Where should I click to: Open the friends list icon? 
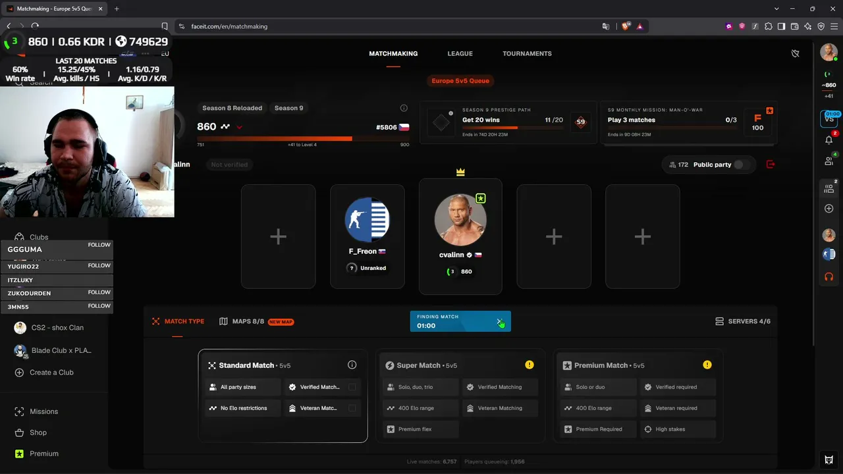(x=829, y=161)
